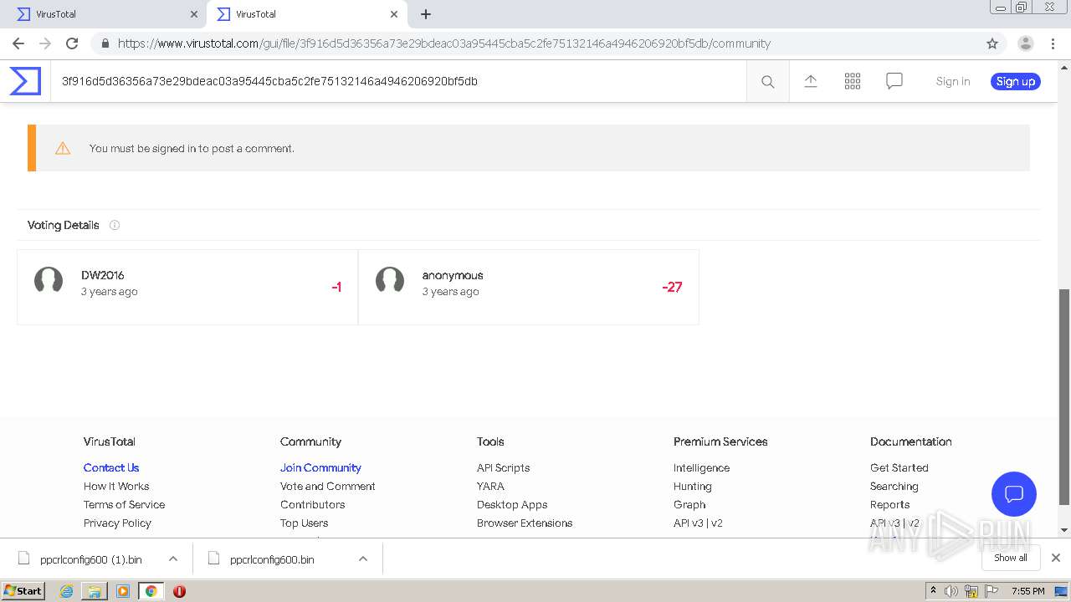Open the Searching documentation link
Image resolution: width=1071 pixels, height=602 pixels.
(x=894, y=486)
